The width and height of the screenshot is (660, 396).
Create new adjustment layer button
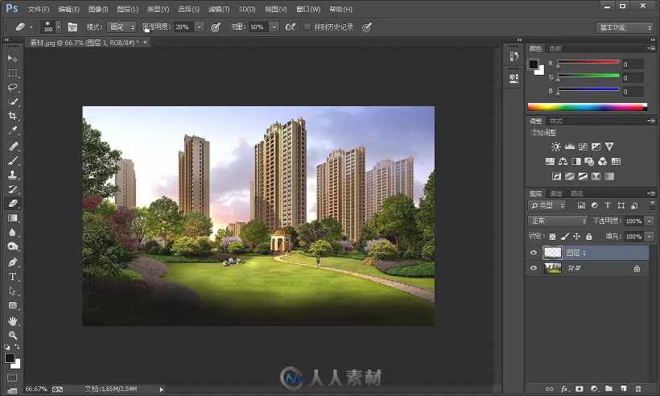click(x=594, y=389)
